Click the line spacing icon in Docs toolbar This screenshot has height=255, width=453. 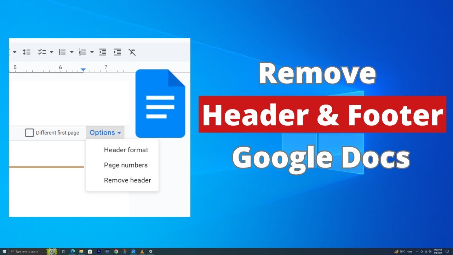point(27,52)
